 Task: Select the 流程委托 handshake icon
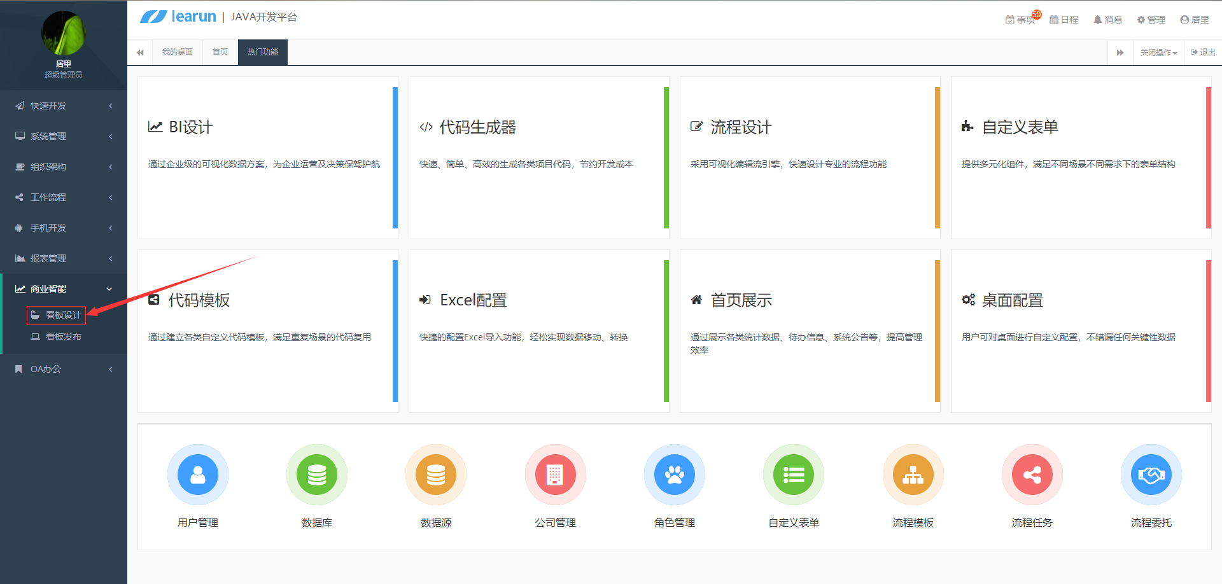coord(1151,475)
